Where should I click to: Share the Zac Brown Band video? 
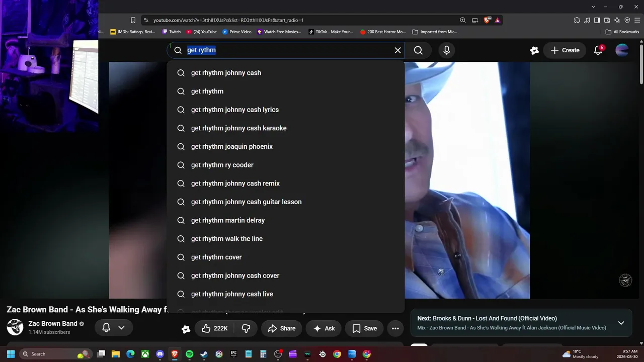pyautogui.click(x=282, y=328)
